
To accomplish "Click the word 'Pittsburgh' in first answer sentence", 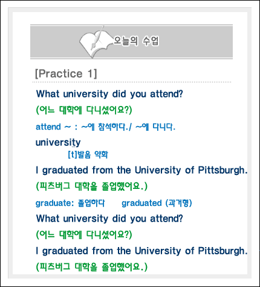I will click(x=223, y=170).
